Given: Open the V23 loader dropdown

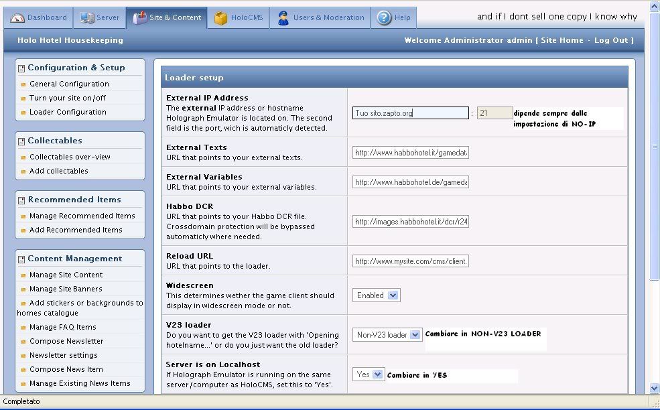Looking at the screenshot, I should pos(387,335).
